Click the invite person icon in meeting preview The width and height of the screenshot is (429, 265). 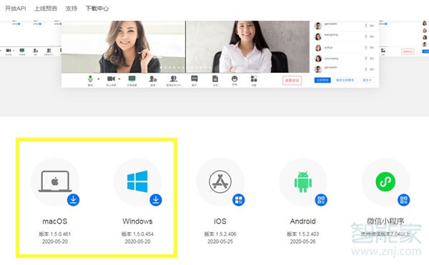[153, 79]
